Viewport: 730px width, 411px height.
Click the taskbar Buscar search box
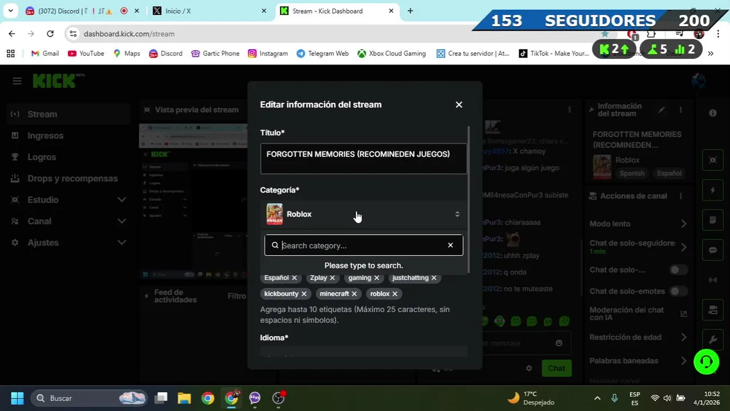coord(89,398)
